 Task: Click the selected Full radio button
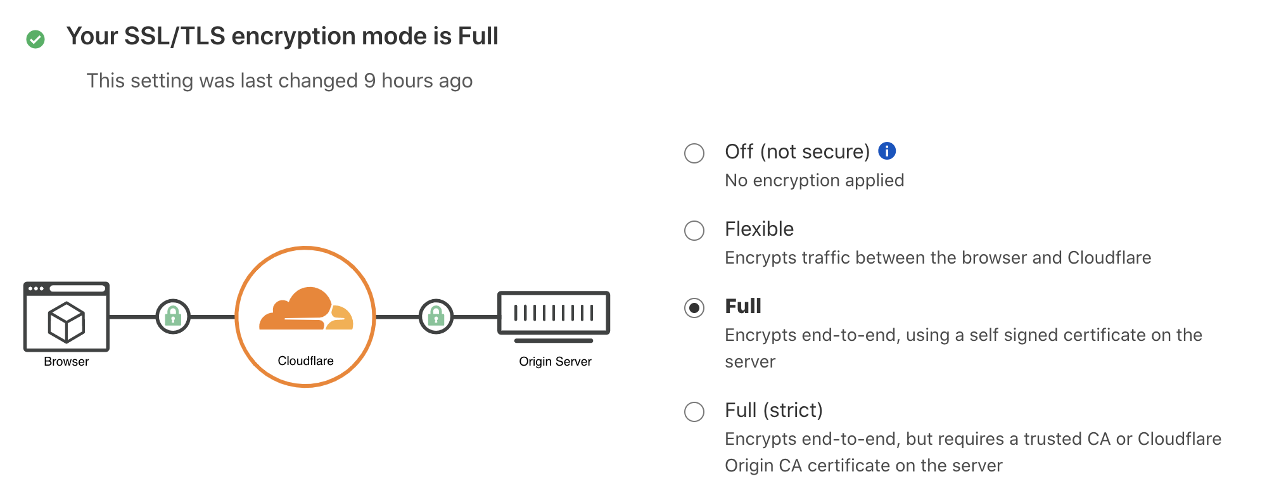pyautogui.click(x=694, y=308)
